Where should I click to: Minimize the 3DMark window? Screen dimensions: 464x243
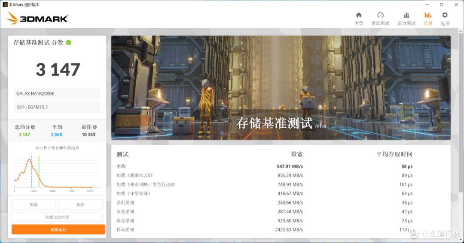pyautogui.click(x=427, y=5)
